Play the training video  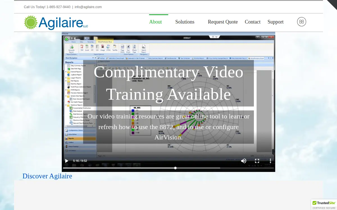[67, 161]
